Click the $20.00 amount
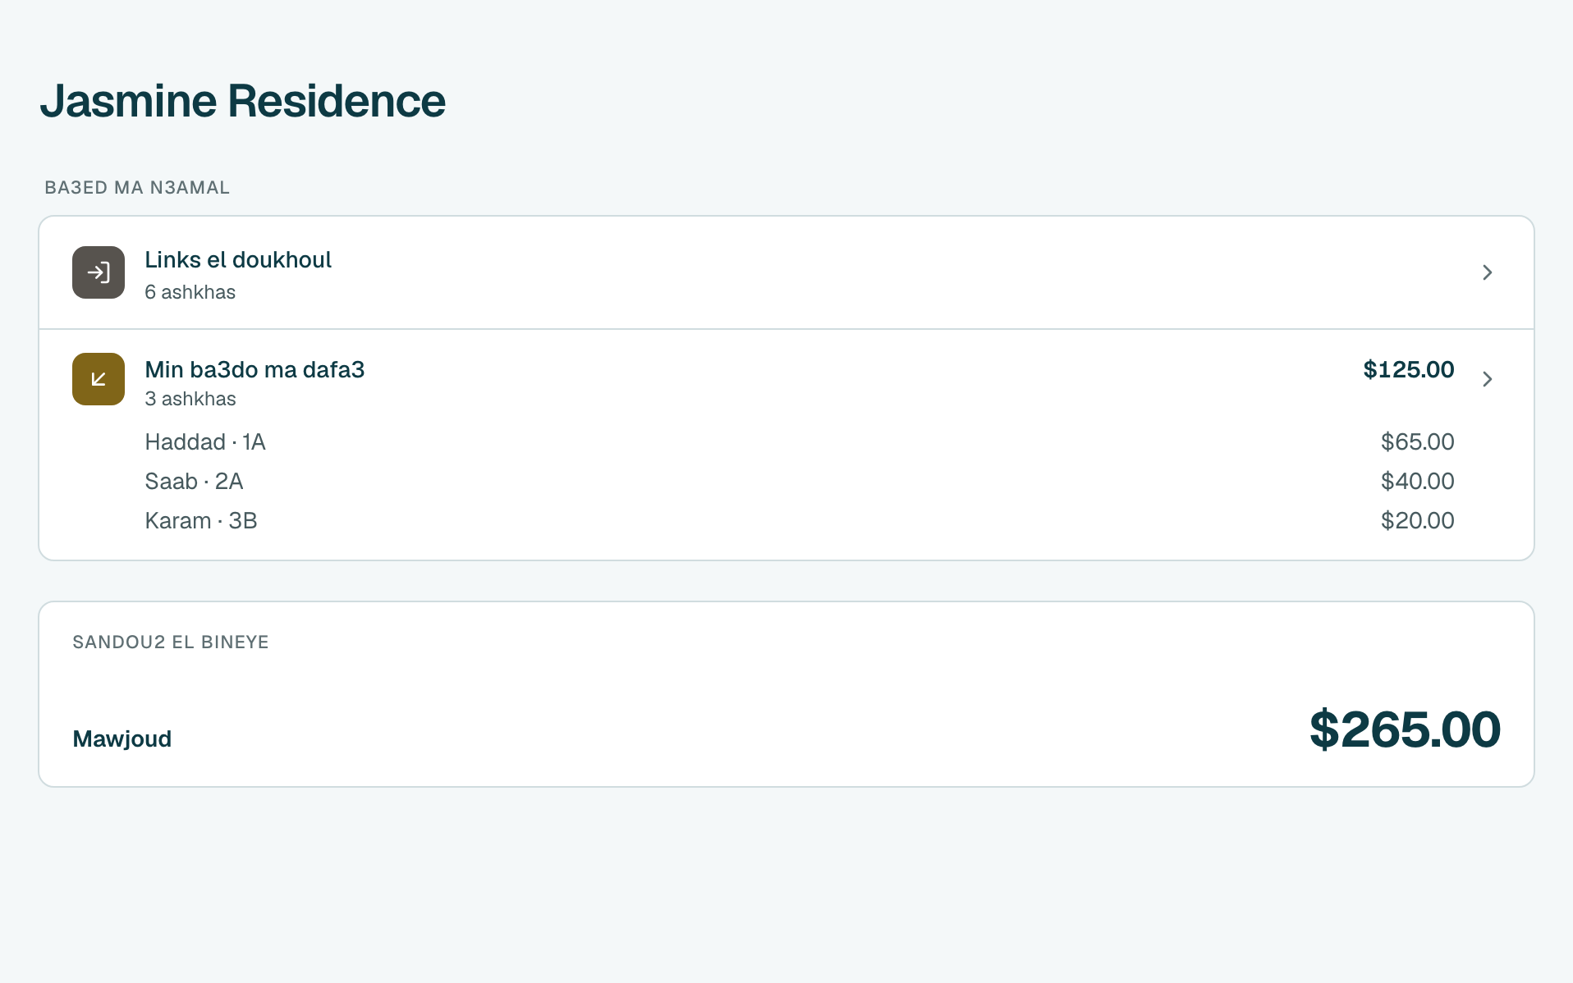 tap(1417, 520)
